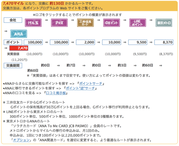Click the ※ LINEポイントから東京メトロのルート note
179x146 pixels.
[33, 112]
